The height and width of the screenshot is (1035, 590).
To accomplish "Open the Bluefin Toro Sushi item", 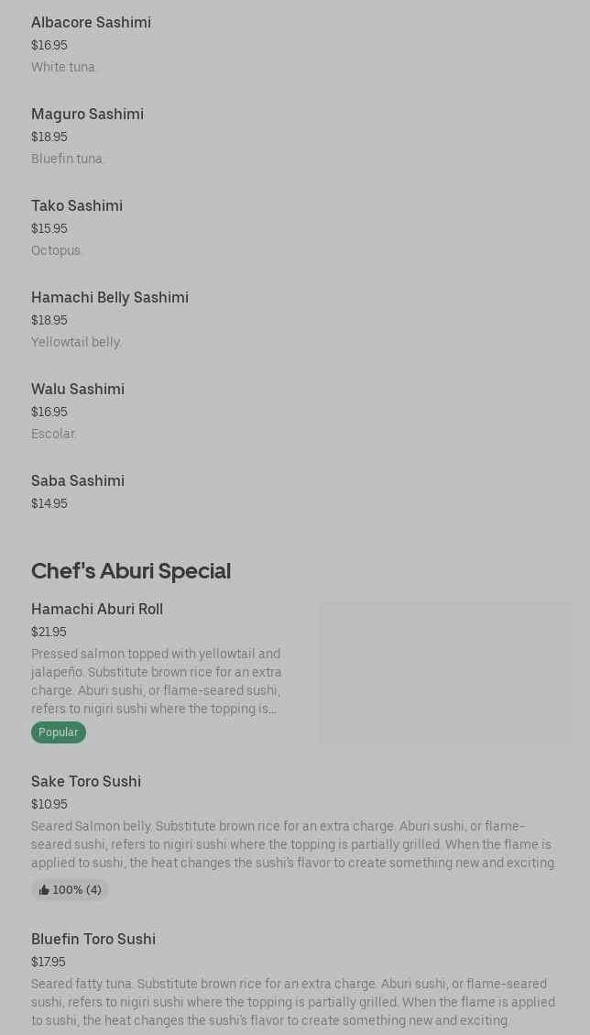I will (x=93, y=939).
